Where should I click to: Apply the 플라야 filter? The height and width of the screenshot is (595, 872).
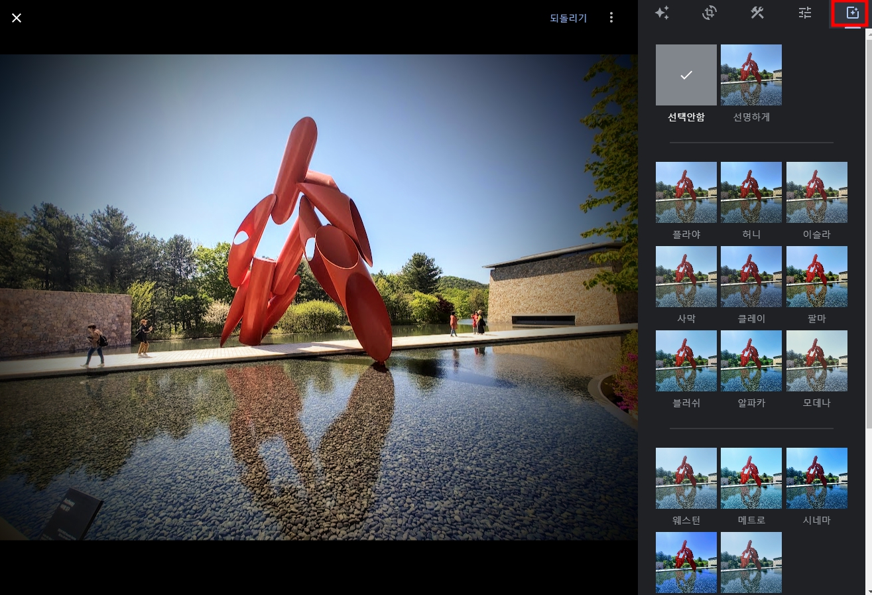[686, 192]
